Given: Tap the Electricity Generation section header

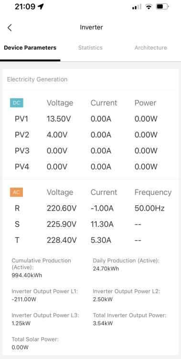Looking at the screenshot, I should point(37,79).
